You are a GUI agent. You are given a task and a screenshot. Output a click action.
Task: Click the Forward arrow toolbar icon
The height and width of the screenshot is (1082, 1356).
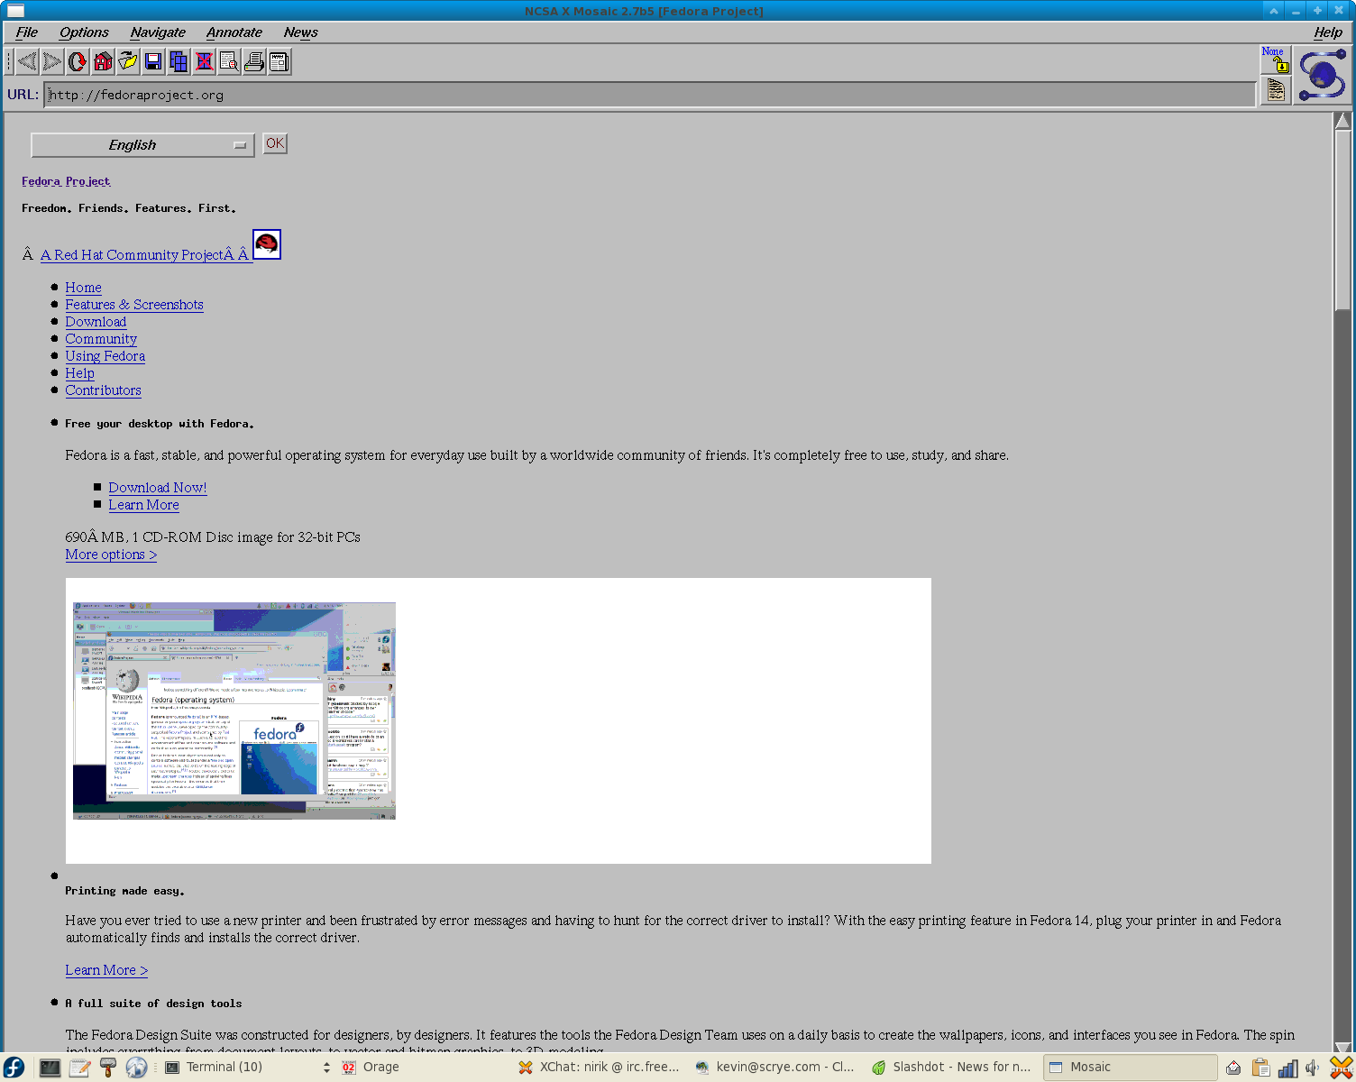pyautogui.click(x=52, y=61)
